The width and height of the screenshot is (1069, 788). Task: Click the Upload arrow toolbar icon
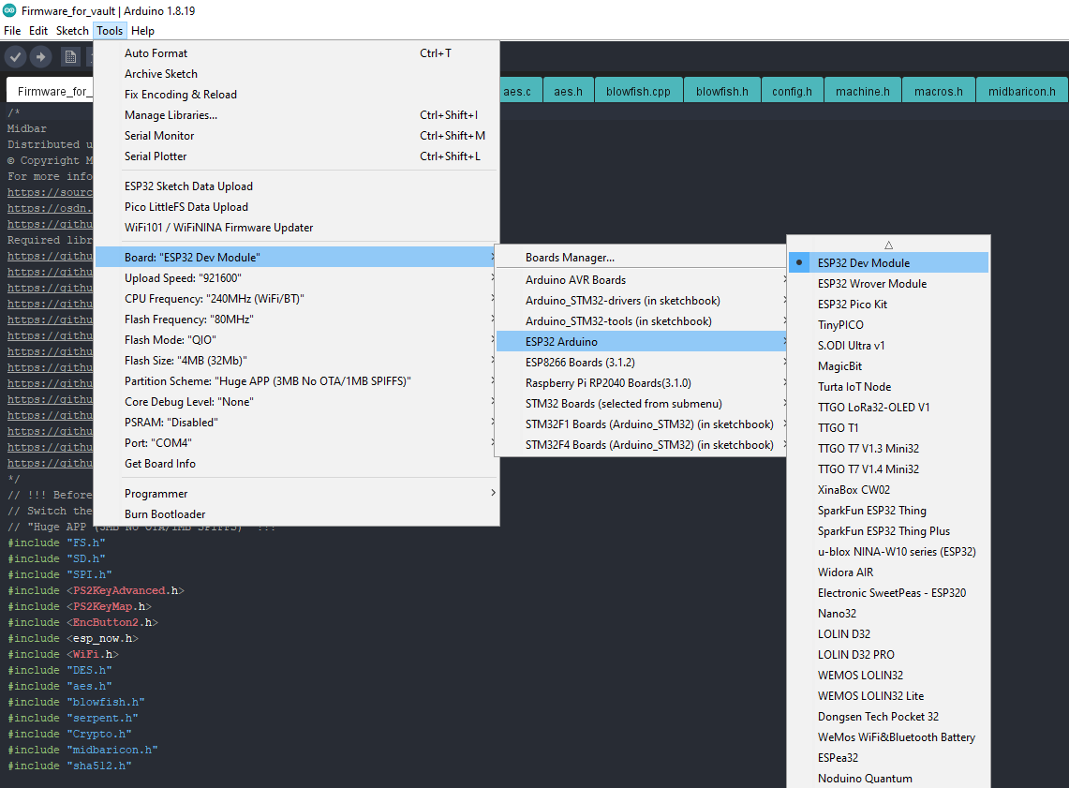point(41,57)
